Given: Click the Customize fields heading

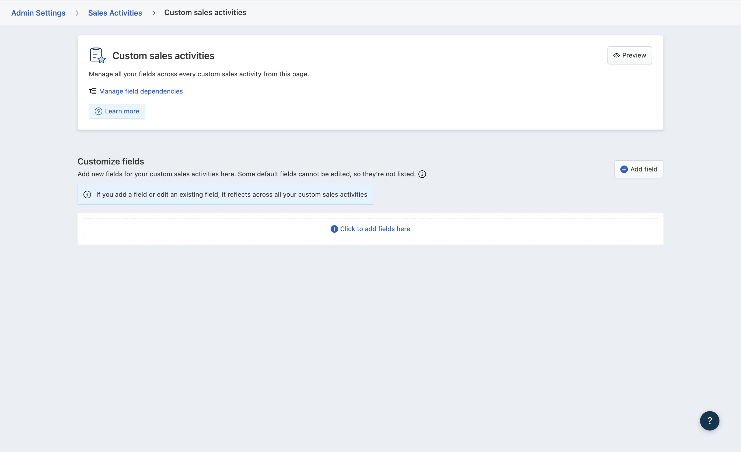Looking at the screenshot, I should pos(111,162).
